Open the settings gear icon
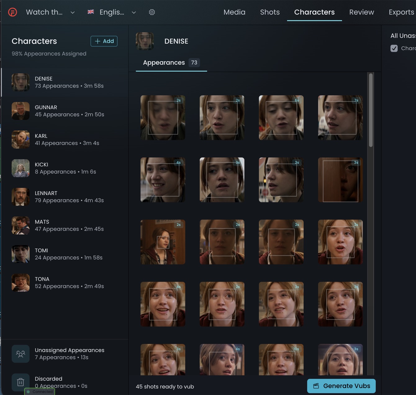 152,12
